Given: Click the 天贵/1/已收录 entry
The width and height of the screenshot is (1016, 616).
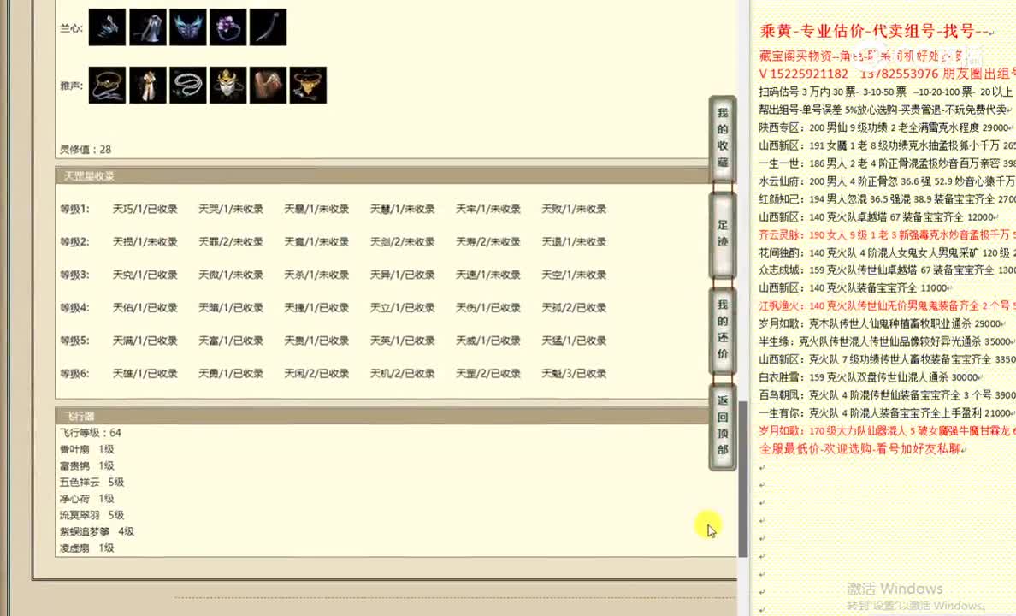Looking at the screenshot, I should pyautogui.click(x=316, y=341).
